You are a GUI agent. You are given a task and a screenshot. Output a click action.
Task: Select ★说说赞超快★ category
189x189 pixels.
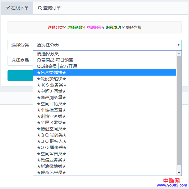point(51,79)
